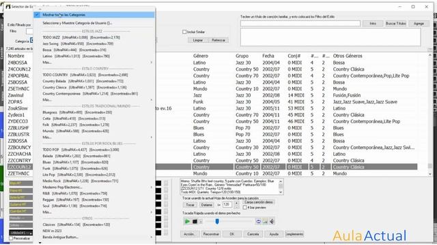Enable the 4 bar preview checkbox
Viewport: 437px width, 245px height.
point(244,208)
